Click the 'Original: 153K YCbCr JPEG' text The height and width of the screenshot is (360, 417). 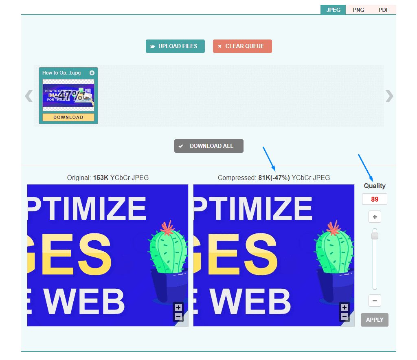108,178
